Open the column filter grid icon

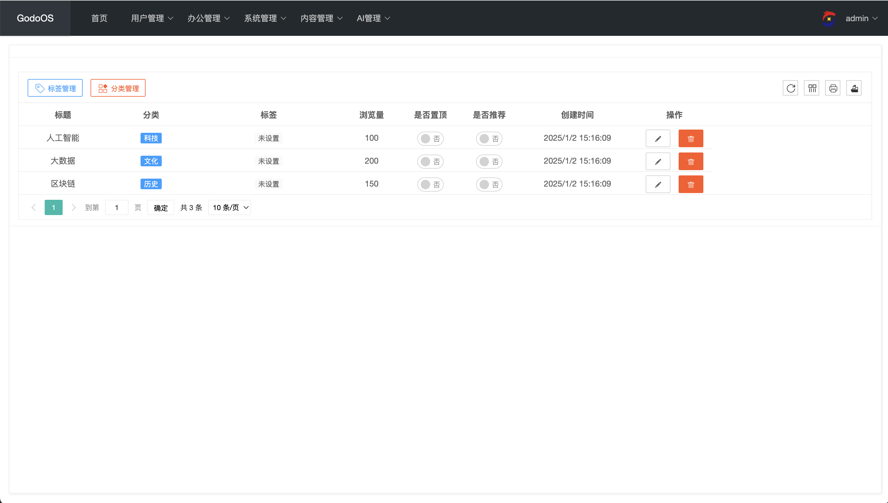pyautogui.click(x=812, y=88)
